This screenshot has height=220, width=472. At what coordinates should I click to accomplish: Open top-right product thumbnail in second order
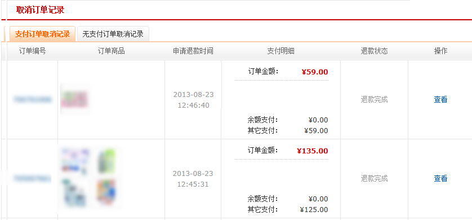106,161
